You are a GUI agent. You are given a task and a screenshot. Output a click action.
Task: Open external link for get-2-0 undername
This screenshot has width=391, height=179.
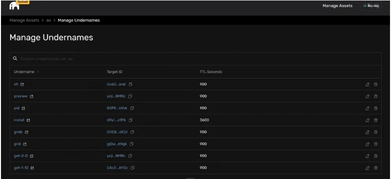coord(32,156)
